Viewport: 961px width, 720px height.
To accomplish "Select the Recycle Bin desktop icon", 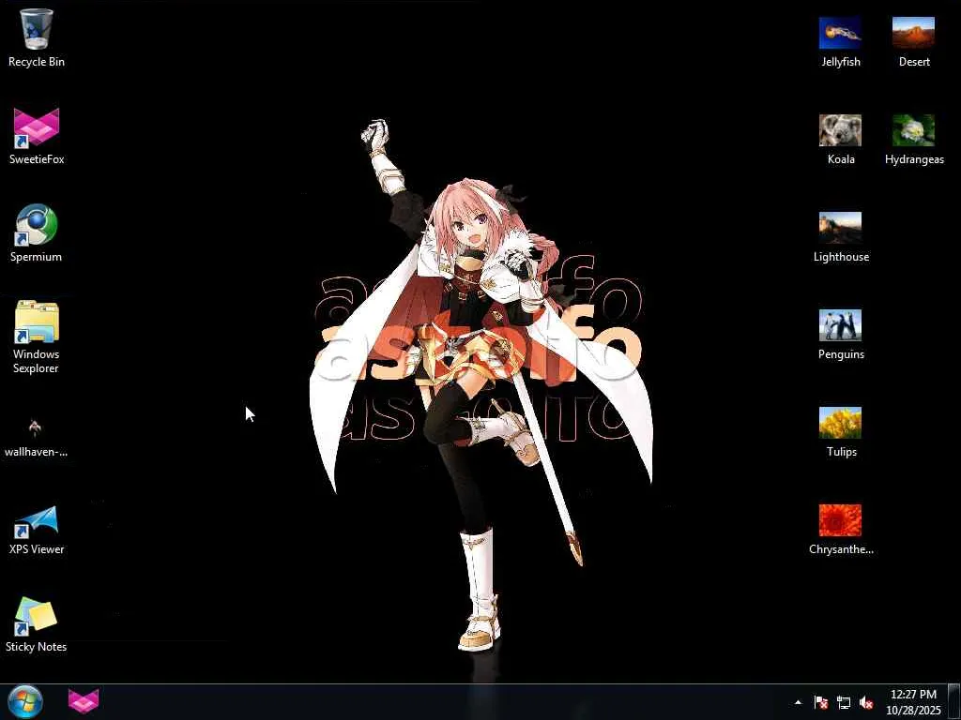I will pos(37,37).
